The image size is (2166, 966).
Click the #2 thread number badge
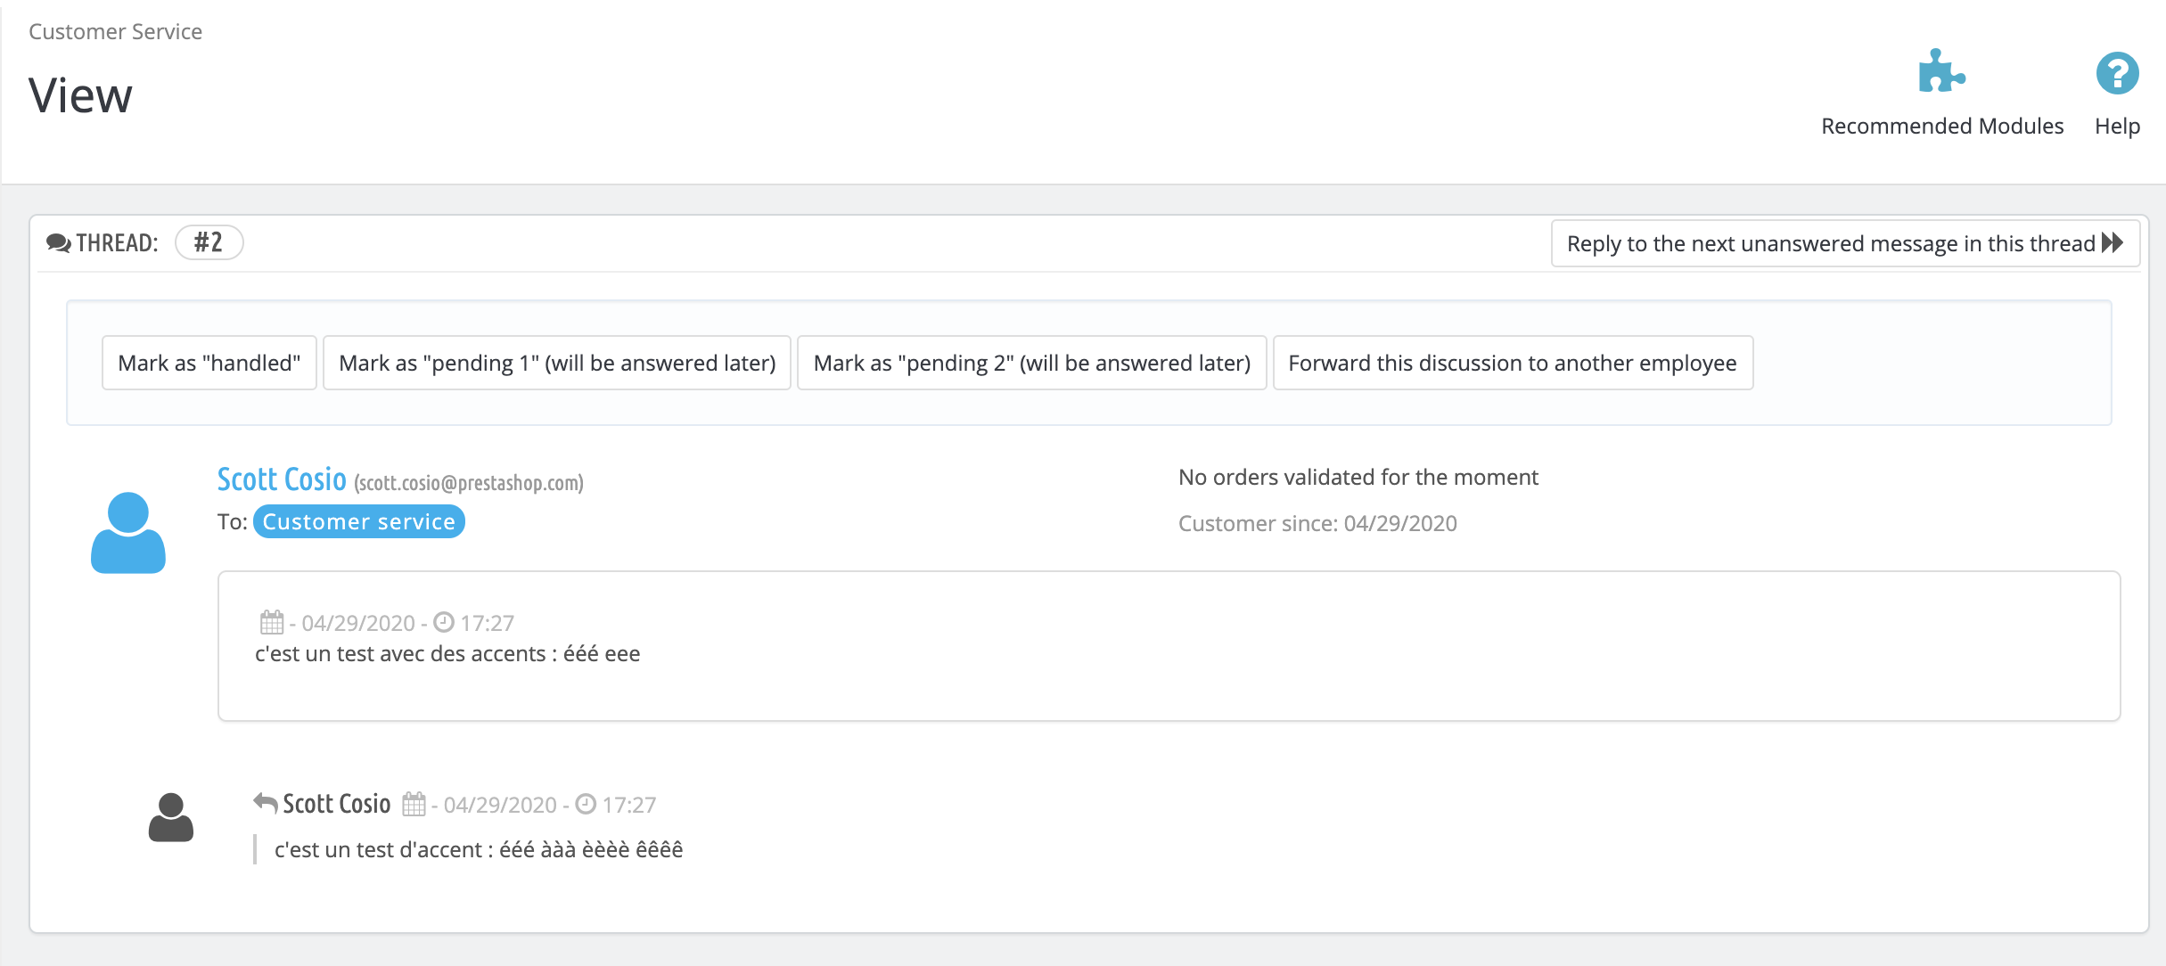click(209, 242)
